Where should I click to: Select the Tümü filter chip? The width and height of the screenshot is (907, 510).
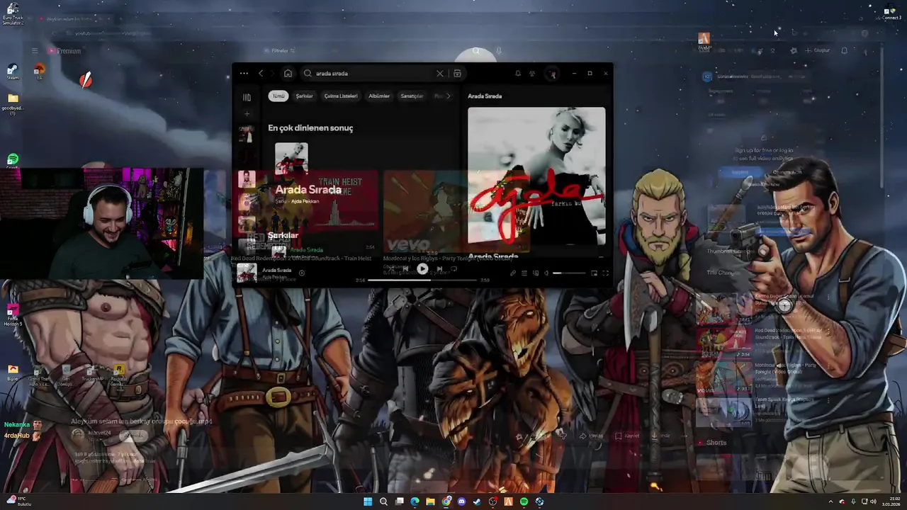coord(278,96)
